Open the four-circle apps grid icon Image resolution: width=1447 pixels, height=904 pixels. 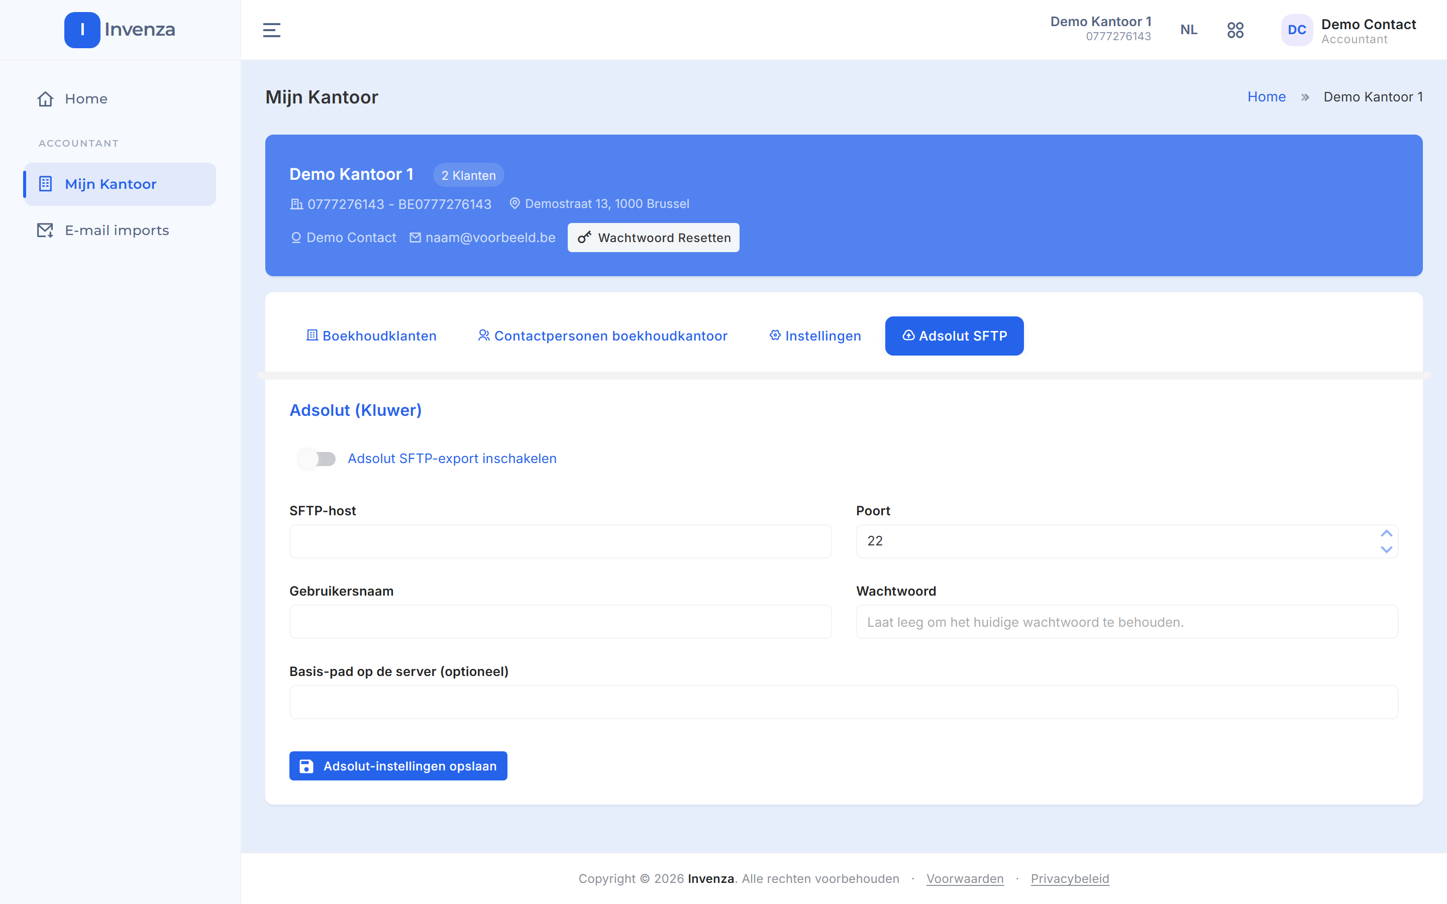pyautogui.click(x=1235, y=30)
